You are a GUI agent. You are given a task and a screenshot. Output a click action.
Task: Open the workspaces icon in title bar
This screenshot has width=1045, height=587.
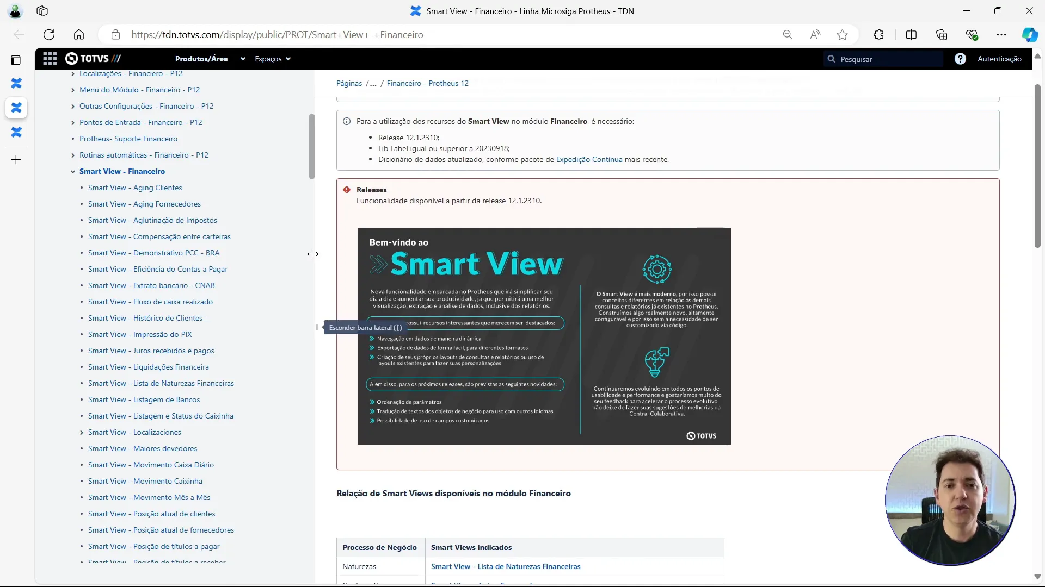(42, 11)
